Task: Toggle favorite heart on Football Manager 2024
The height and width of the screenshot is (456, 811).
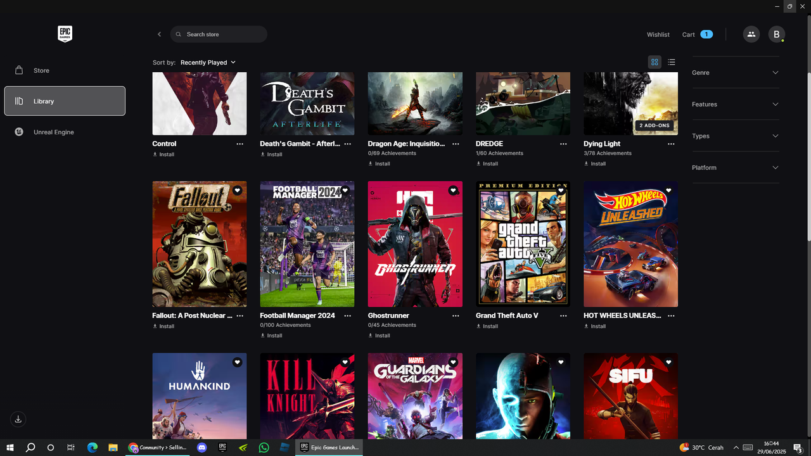Action: click(x=345, y=191)
